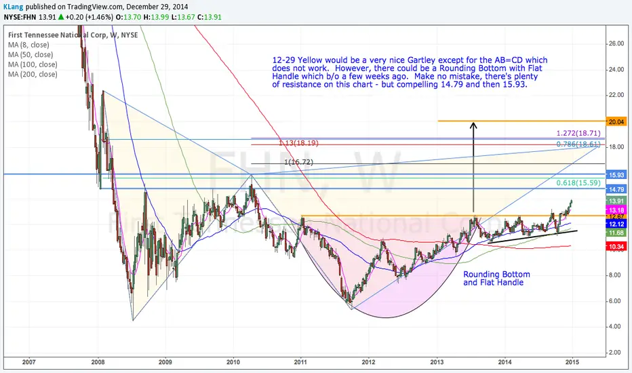Click the 0.786(18.61) Fibonacci label
Viewport: 632px width, 373px height.
coord(578,144)
